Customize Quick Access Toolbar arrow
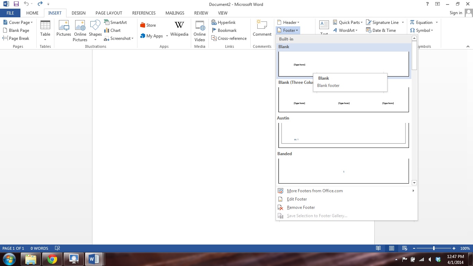The width and height of the screenshot is (473, 266). pos(48,5)
